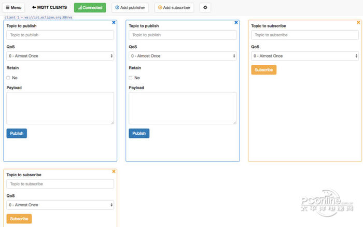Click Add publisher button
Image resolution: width=363 pixels, height=227 pixels.
coord(130,8)
